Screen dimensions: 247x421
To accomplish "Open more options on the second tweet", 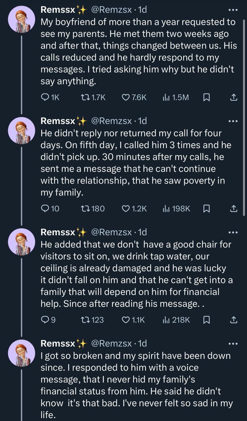I will 233,121.
